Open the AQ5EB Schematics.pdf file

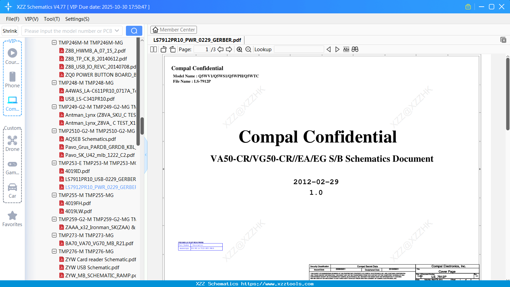tap(88, 139)
